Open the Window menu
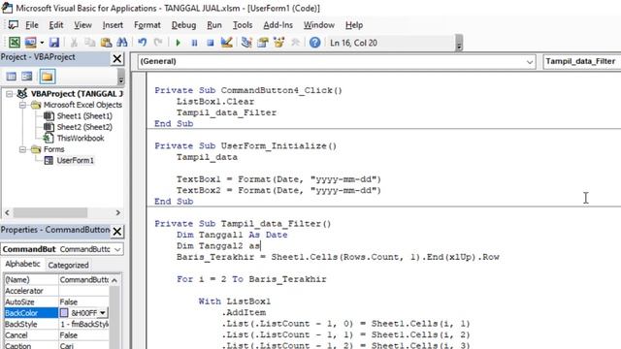The image size is (621, 349). 319,25
